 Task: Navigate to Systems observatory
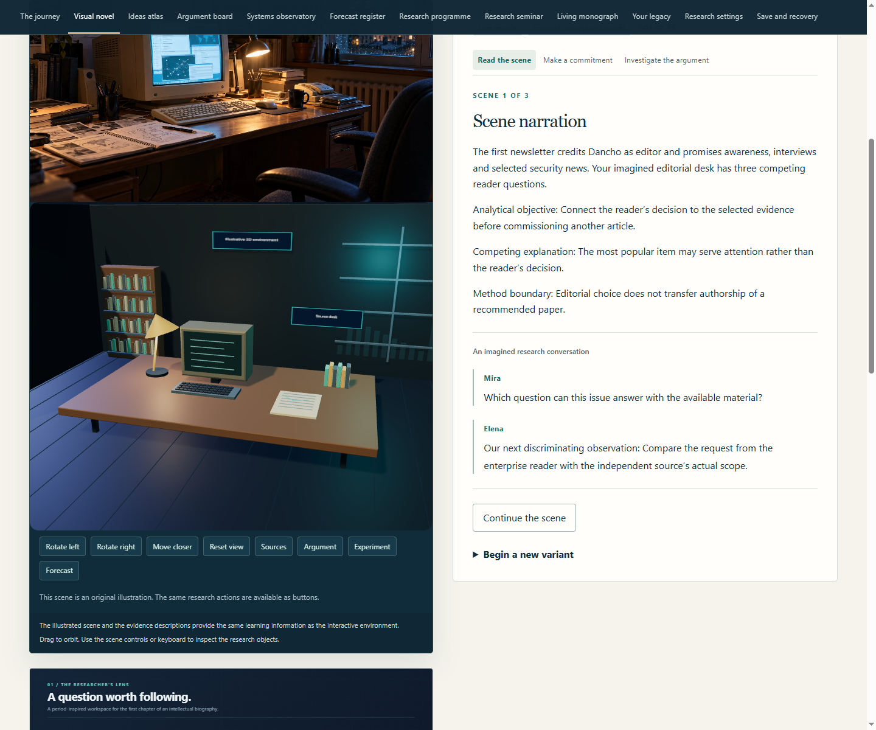tap(281, 16)
